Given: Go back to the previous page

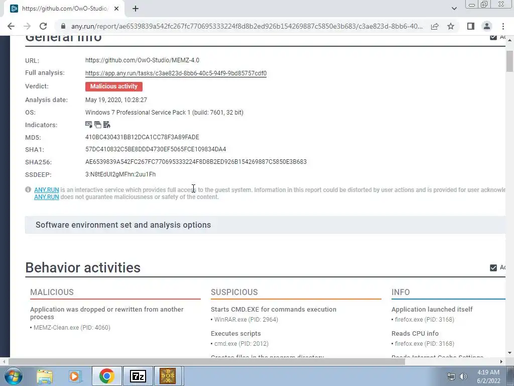Looking at the screenshot, I should tap(11, 26).
